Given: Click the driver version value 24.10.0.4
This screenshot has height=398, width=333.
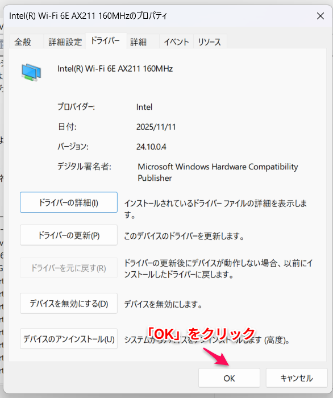Looking at the screenshot, I should click(151, 147).
